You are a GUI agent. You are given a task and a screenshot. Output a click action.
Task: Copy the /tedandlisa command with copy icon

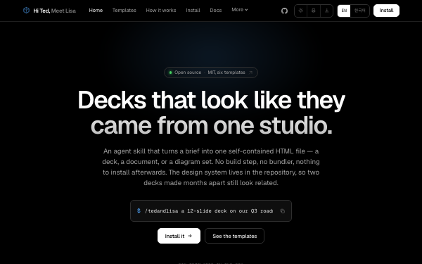[x=282, y=211]
